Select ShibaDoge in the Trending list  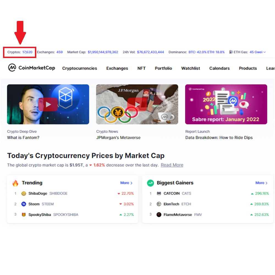(38, 193)
